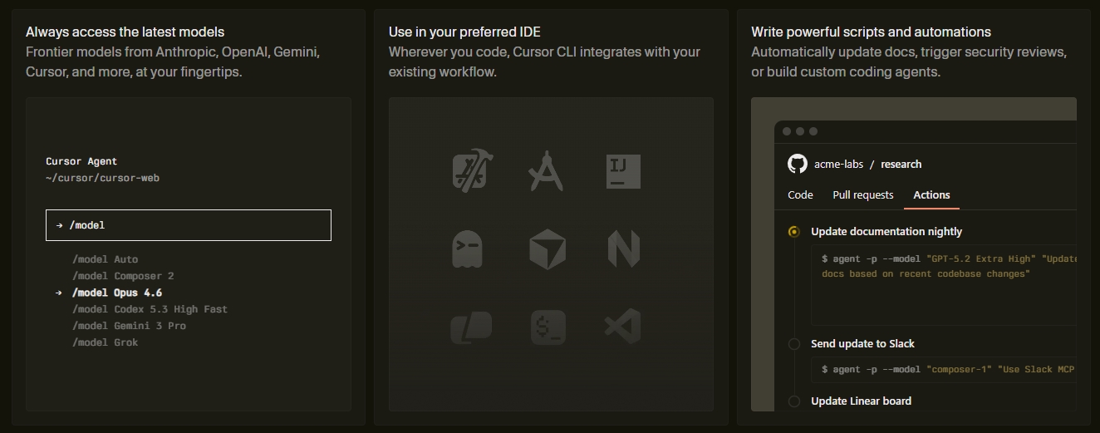Choose /model Opus 4.6 from the list
The height and width of the screenshot is (433, 1100).
tap(117, 293)
